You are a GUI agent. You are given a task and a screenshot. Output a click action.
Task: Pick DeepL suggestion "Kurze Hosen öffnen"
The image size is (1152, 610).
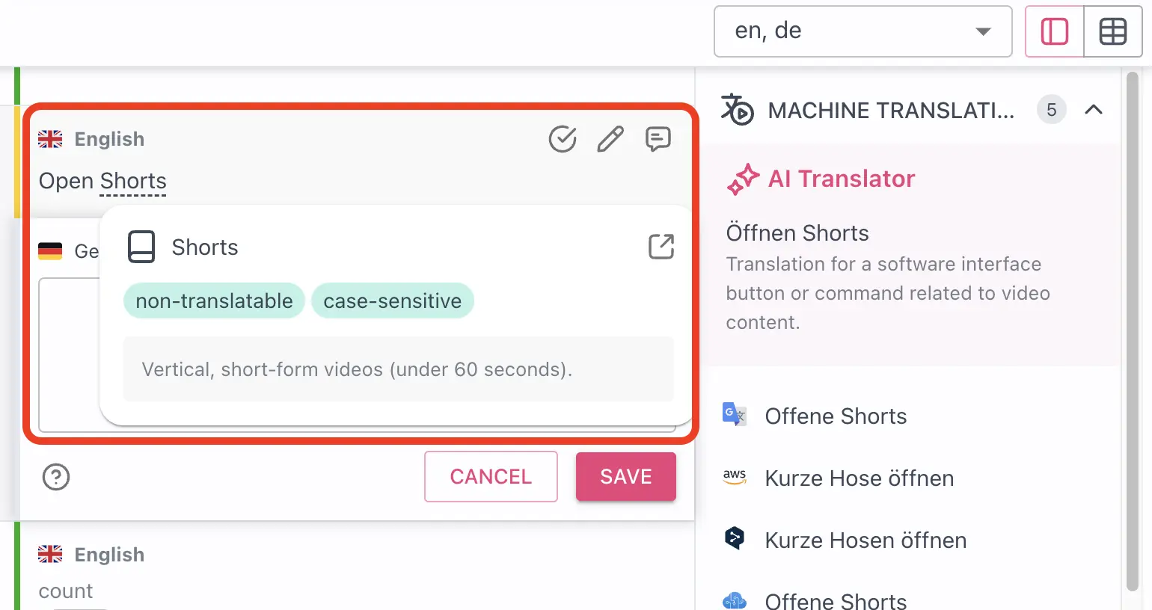pos(865,540)
